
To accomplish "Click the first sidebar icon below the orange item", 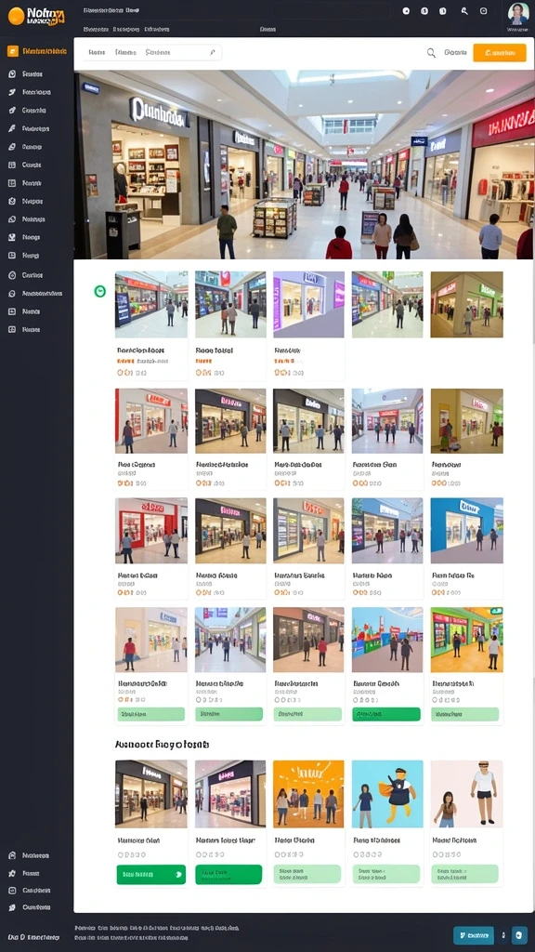I will click(12, 74).
